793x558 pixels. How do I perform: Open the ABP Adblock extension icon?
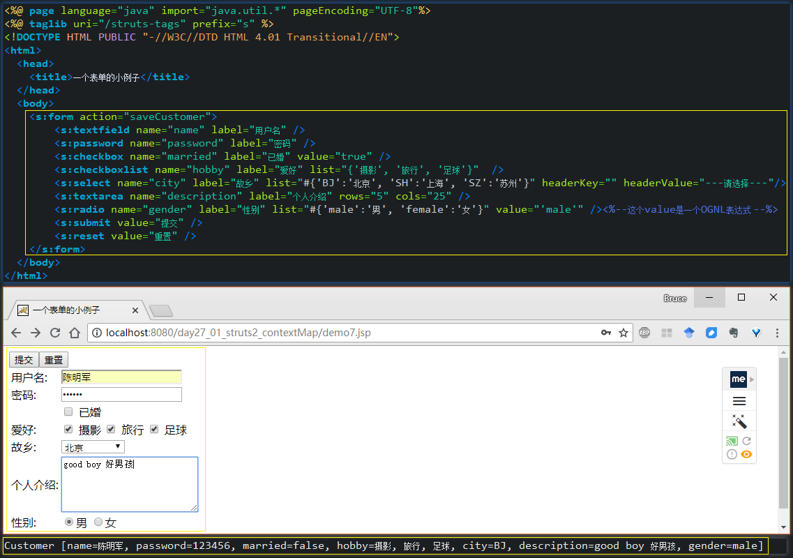click(x=644, y=333)
